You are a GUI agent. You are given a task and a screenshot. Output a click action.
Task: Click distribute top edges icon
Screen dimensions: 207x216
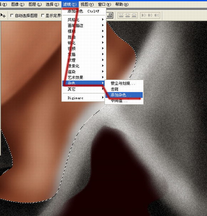pos(121,15)
